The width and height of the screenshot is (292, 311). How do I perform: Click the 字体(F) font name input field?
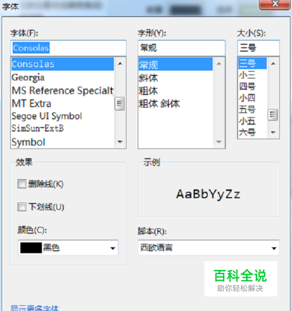coord(68,48)
